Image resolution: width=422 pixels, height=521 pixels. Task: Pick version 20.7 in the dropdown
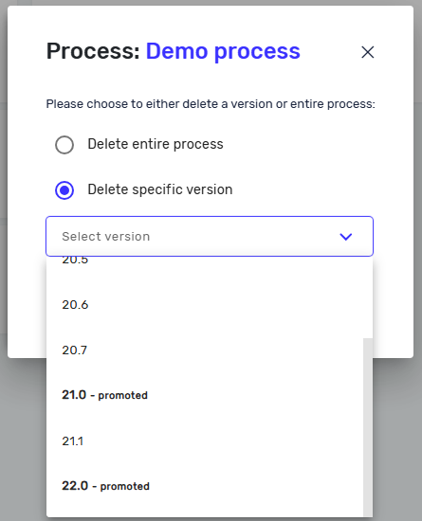(205, 350)
